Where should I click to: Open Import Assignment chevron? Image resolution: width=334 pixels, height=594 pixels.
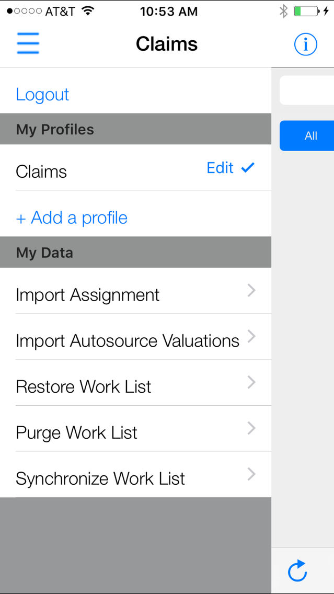[x=251, y=291]
